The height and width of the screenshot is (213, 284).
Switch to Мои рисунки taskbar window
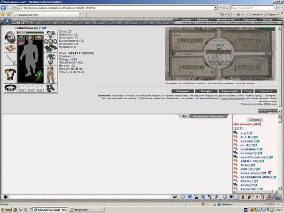[87, 210]
